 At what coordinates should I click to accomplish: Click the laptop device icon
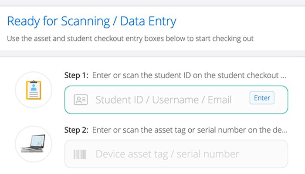click(33, 144)
